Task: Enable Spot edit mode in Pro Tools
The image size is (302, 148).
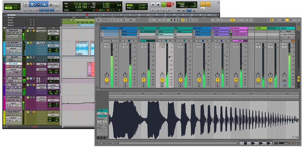Action: (16, 5)
